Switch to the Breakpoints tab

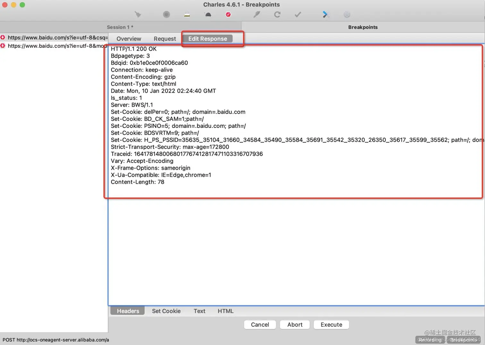tap(363, 27)
